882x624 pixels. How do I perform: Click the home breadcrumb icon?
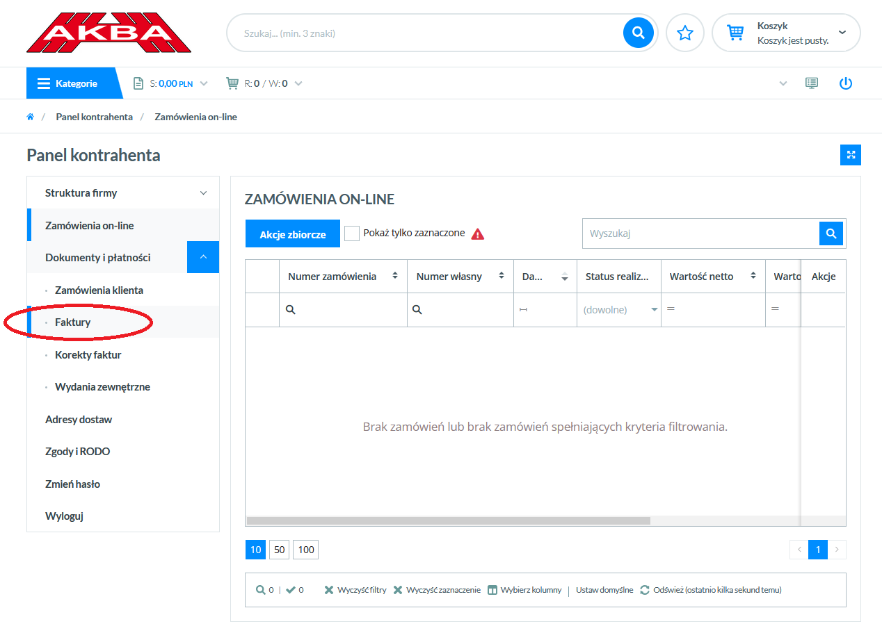tap(31, 117)
